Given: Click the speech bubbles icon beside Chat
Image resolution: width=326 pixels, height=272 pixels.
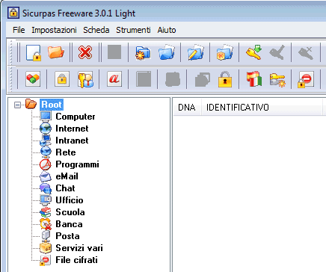Looking at the screenshot, I should [x=46, y=188].
